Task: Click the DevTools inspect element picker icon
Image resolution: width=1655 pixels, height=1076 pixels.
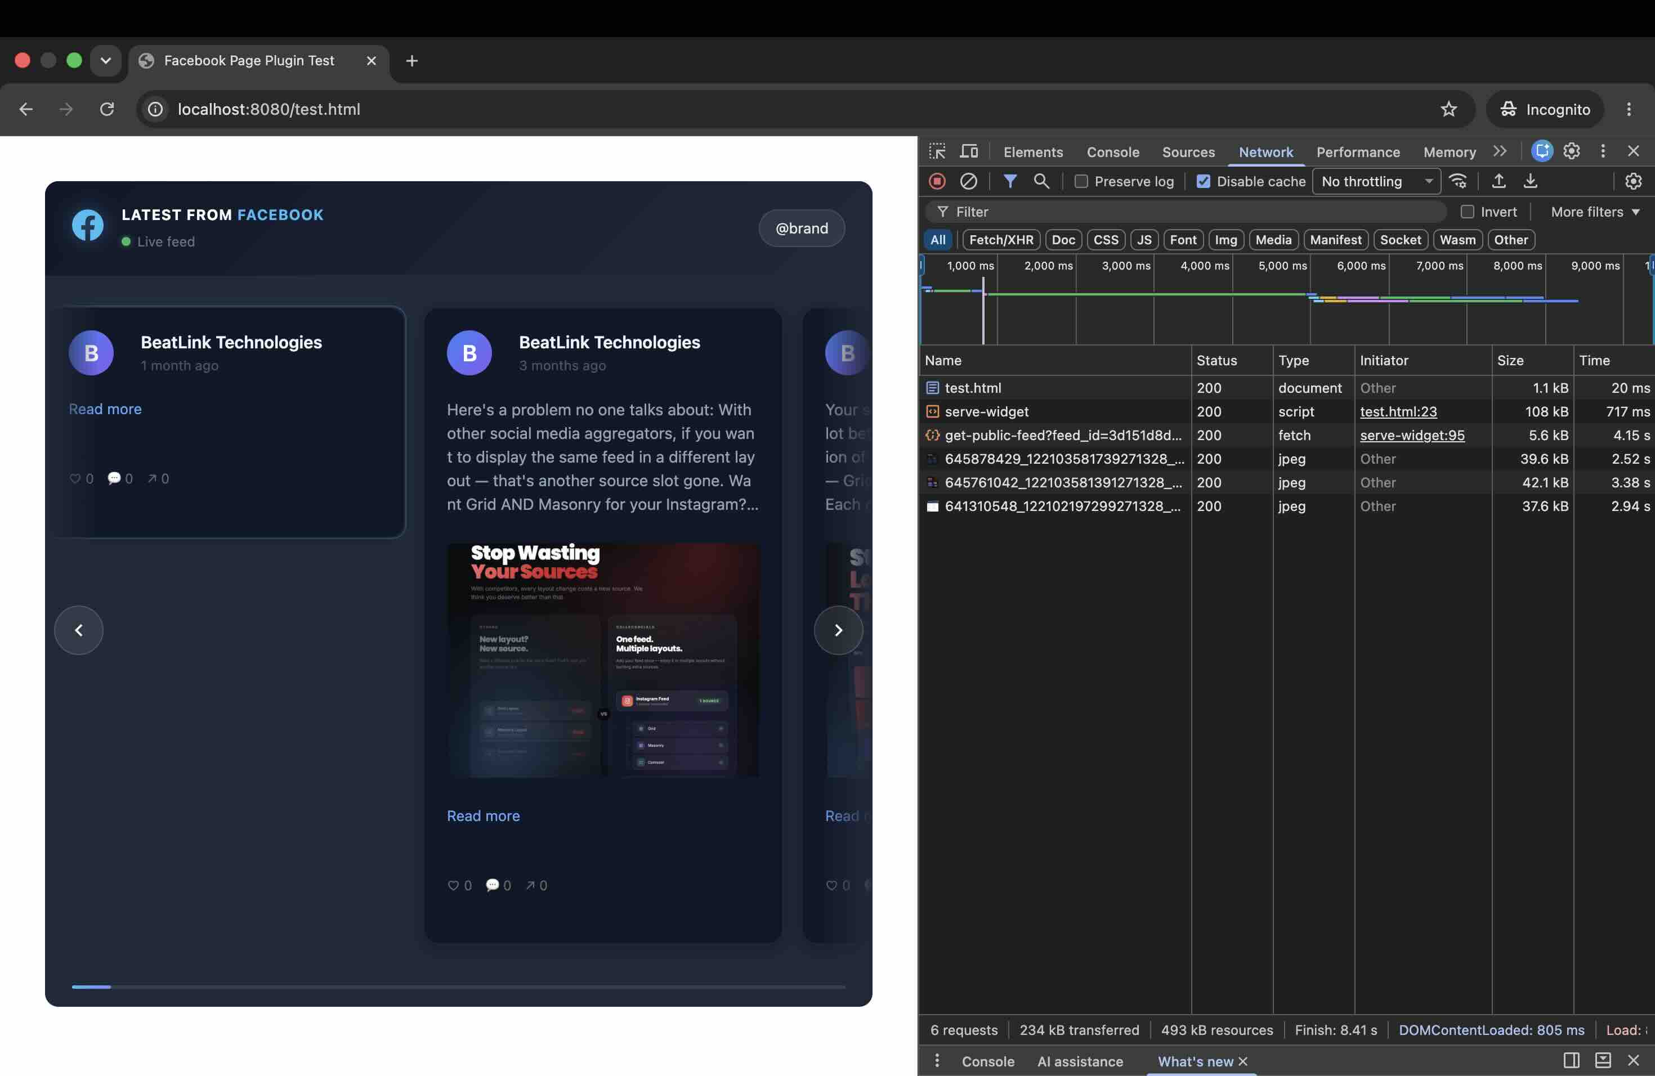Action: pos(937,151)
